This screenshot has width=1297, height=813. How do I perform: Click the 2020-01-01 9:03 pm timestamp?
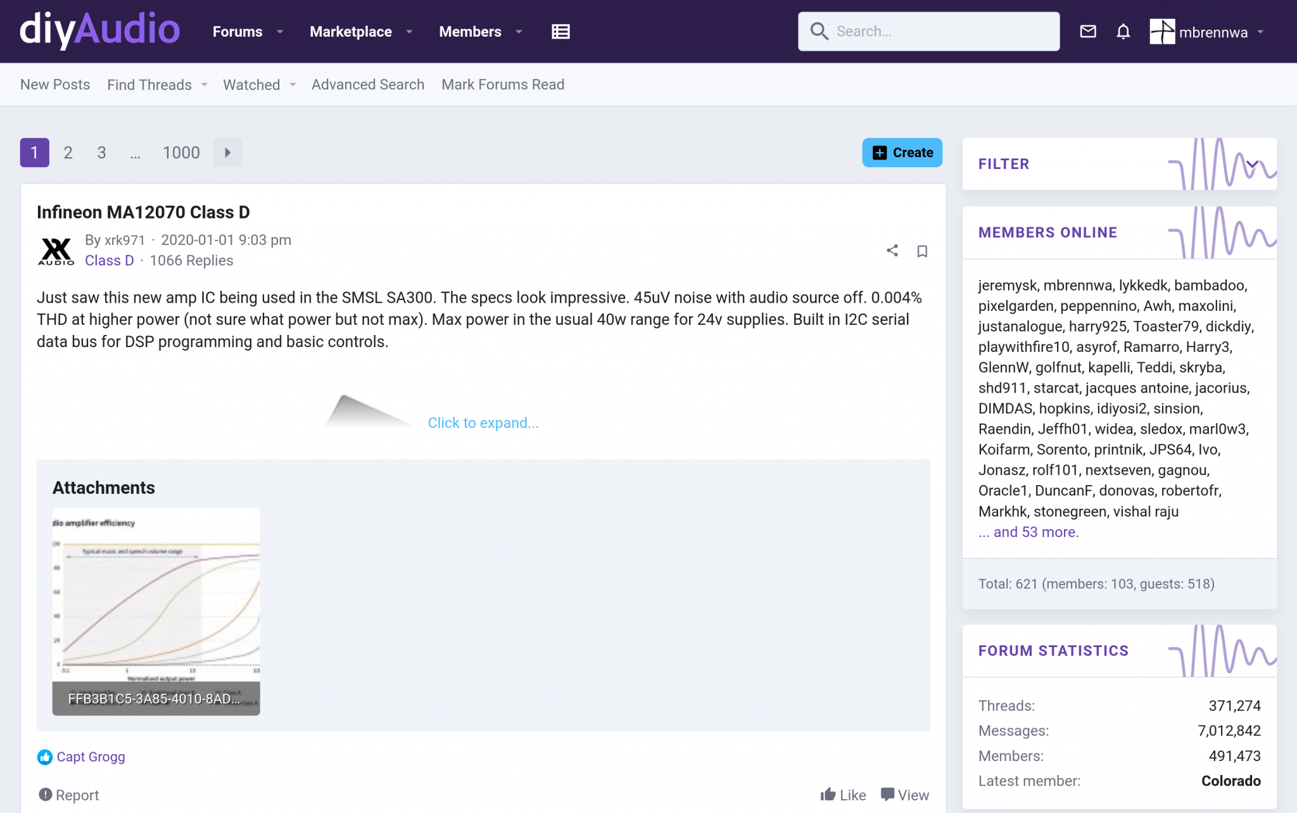tap(226, 240)
